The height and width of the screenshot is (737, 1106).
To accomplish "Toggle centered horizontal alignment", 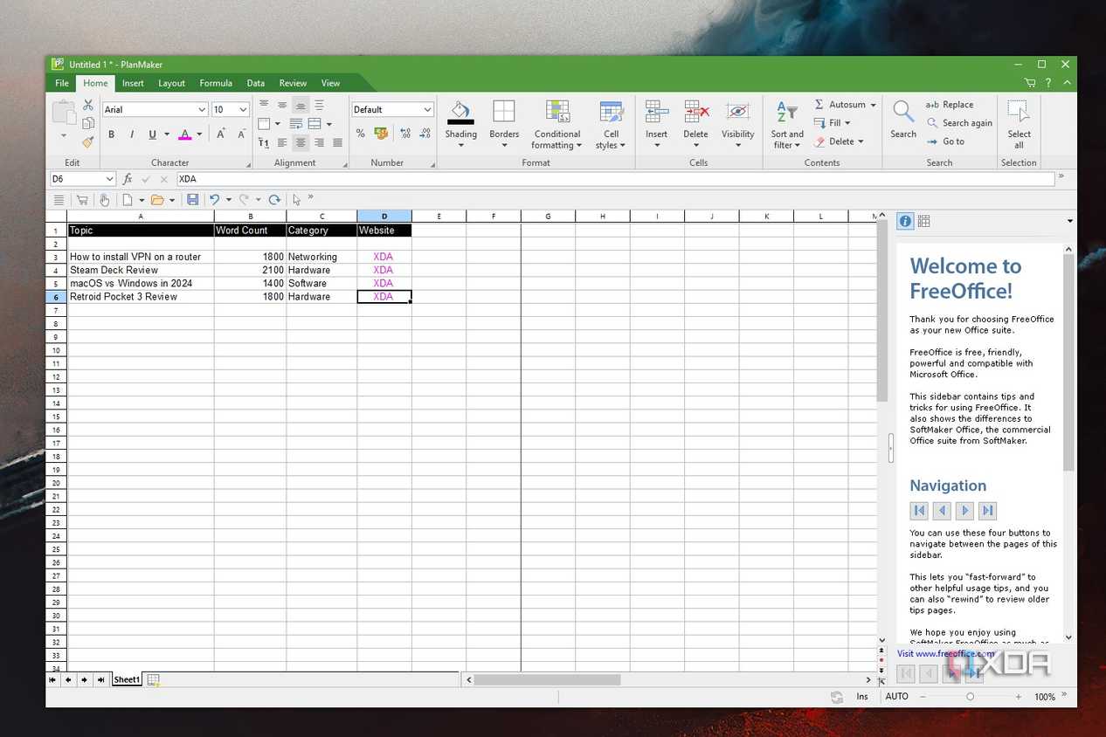I will [301, 142].
